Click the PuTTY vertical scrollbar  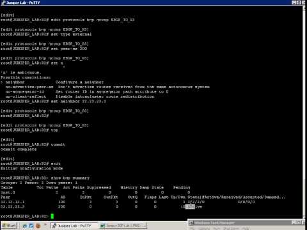pos(304,113)
